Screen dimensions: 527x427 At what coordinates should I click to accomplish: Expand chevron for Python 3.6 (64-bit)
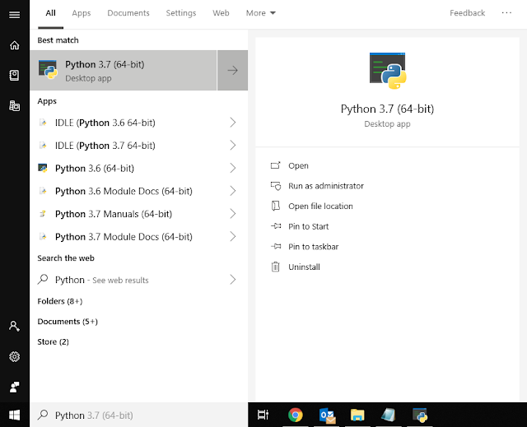(x=232, y=168)
